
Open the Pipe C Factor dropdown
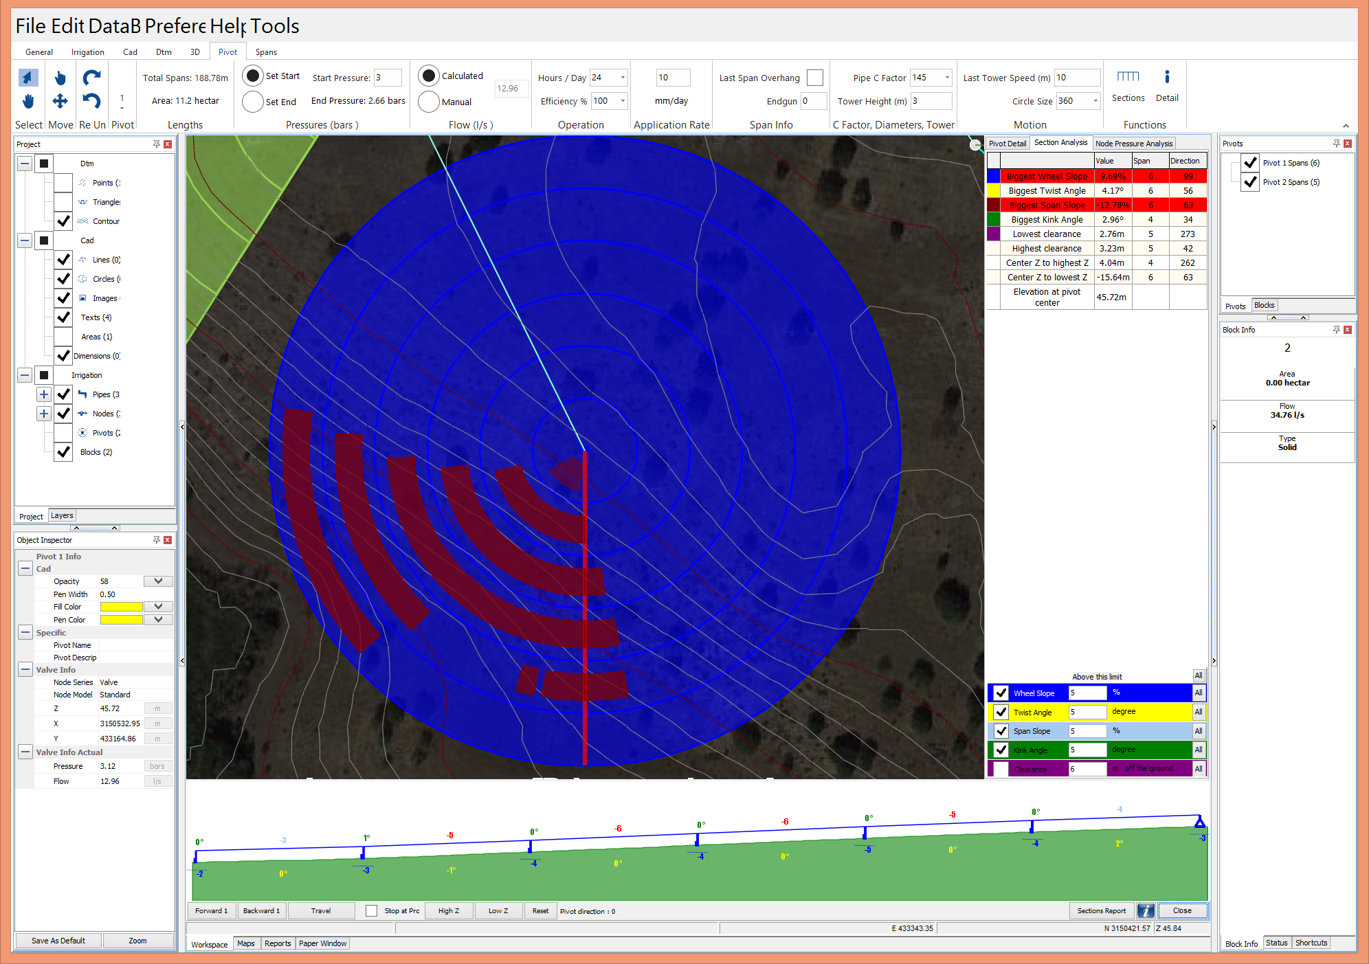point(947,78)
